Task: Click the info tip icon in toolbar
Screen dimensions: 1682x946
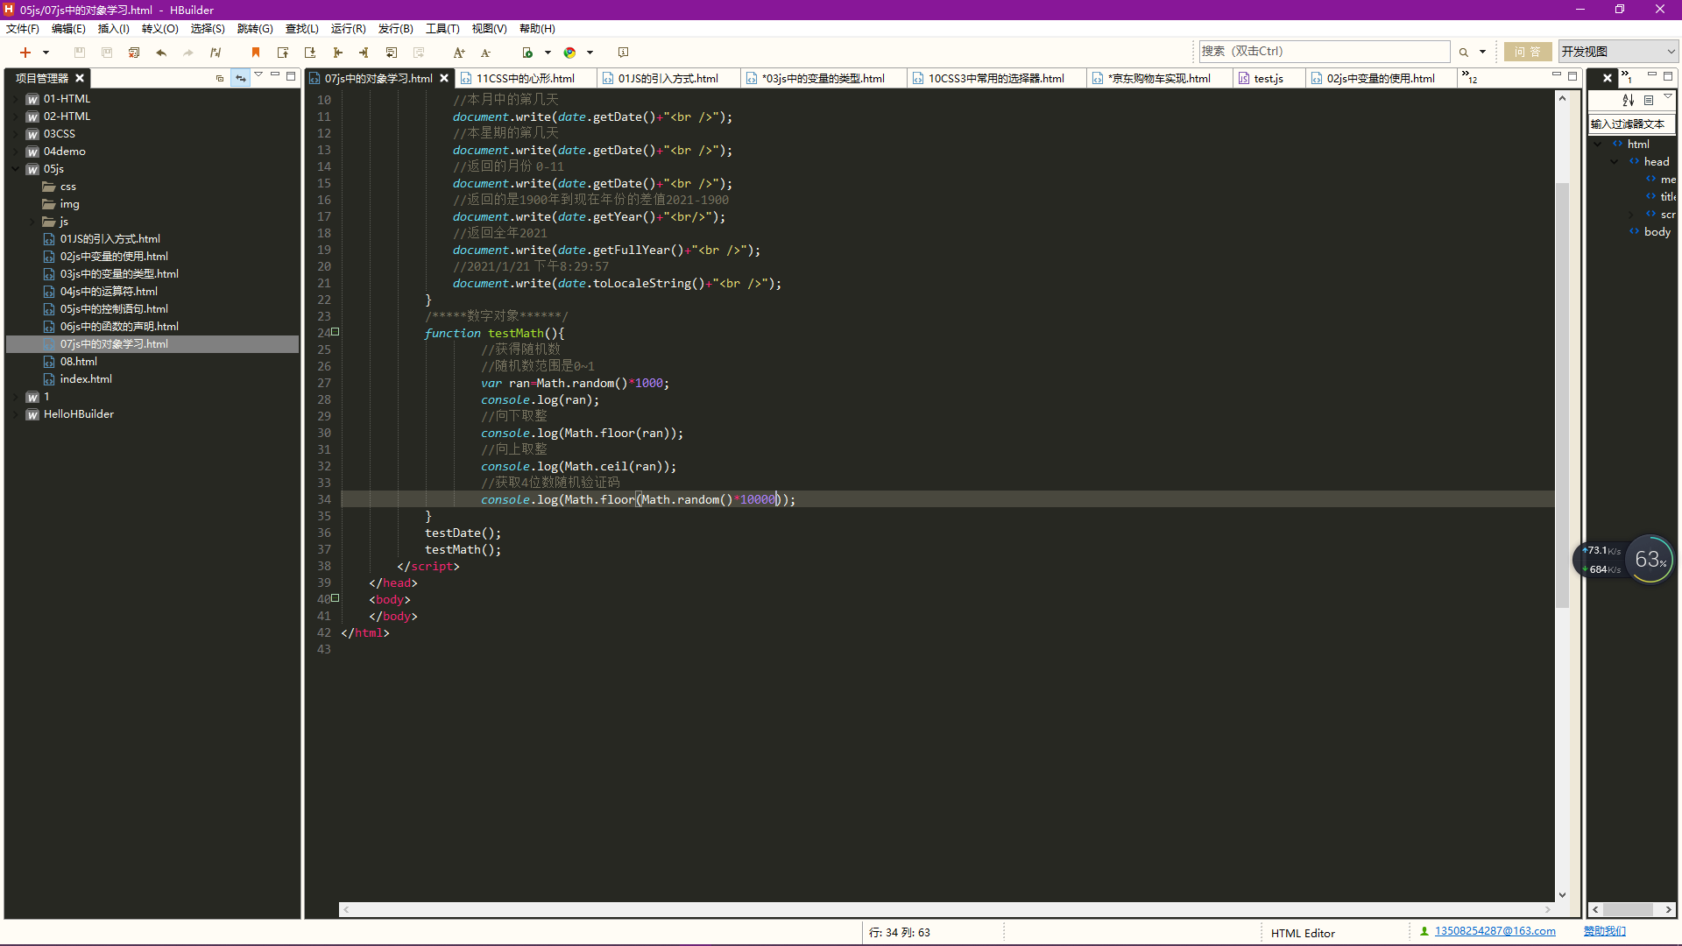Action: [x=624, y=53]
